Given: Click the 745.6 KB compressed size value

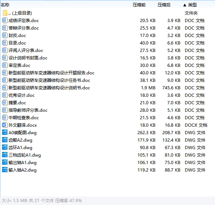Looking at the screenshot, I should click(x=171, y=88).
